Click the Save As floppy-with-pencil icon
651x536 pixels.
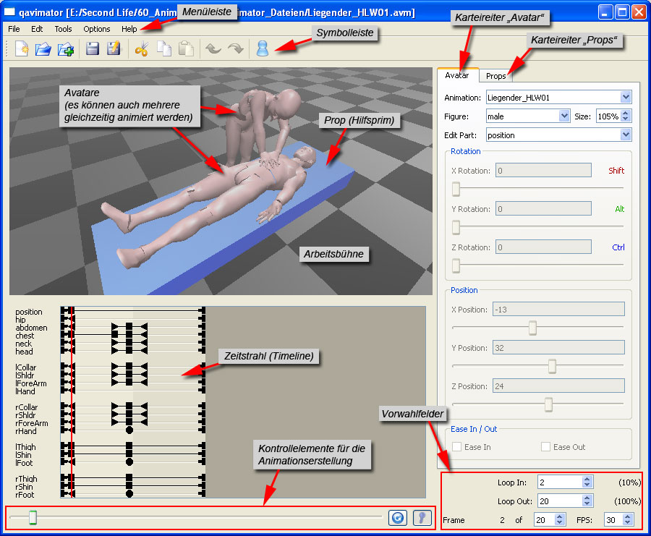click(114, 48)
